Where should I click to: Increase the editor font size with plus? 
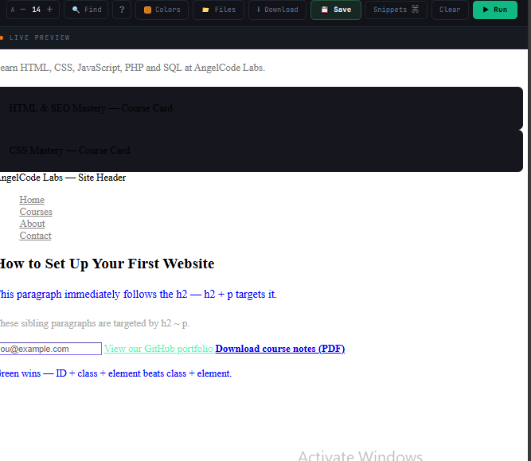[49, 10]
